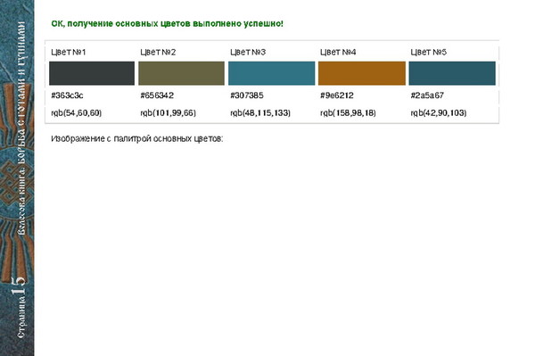
Task: Click the green success message text
Action: tap(168, 24)
